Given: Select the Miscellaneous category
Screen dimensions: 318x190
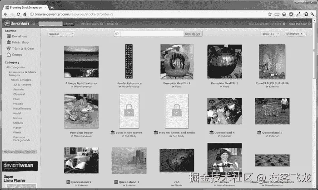Looking at the screenshot, I should 22,109.
